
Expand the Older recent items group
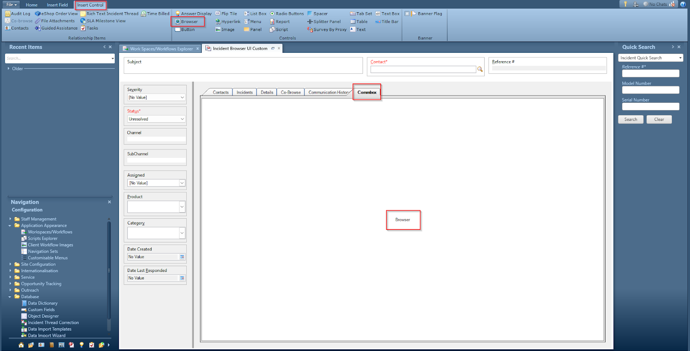click(x=8, y=68)
